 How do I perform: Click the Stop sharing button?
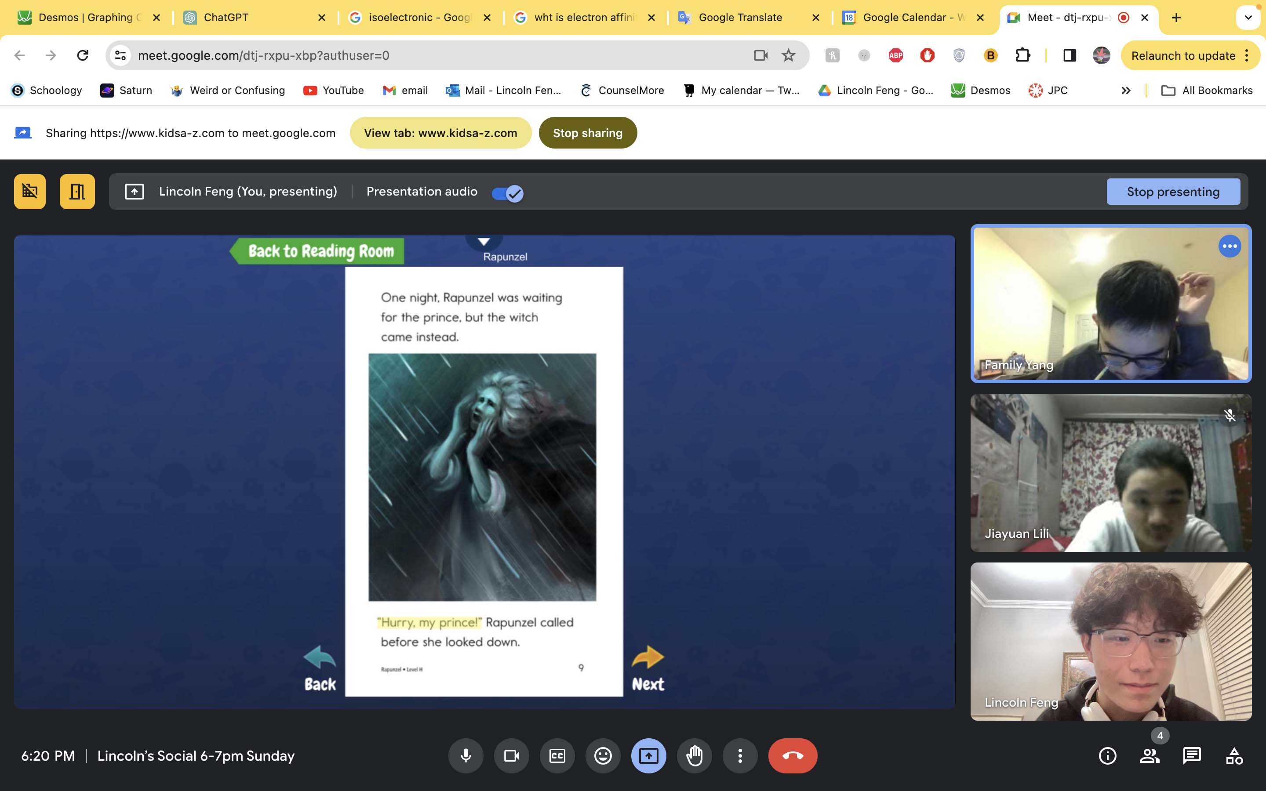[x=587, y=133]
